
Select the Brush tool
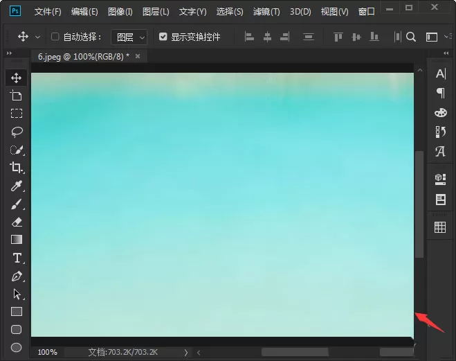[x=17, y=204]
